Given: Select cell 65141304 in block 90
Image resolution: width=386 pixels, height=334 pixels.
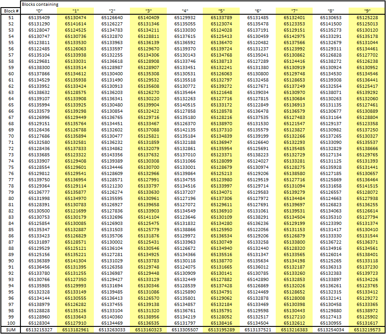Looking at the screenshot, I should 76,261.
